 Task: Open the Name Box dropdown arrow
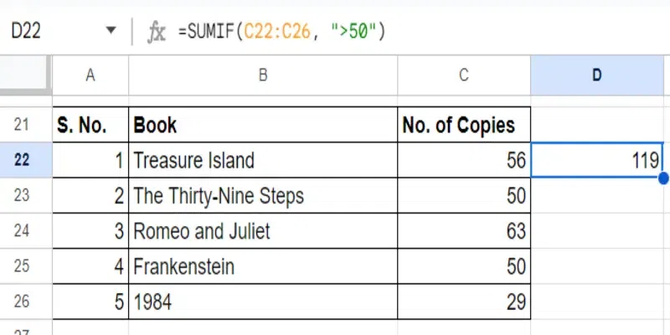tap(111, 33)
